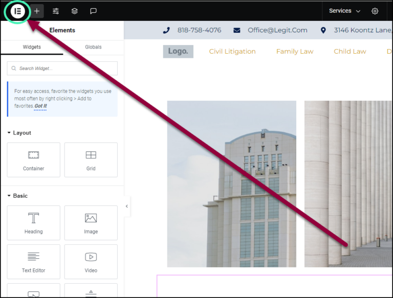Switch to the Widgets tab
The image size is (393, 298).
click(x=32, y=47)
